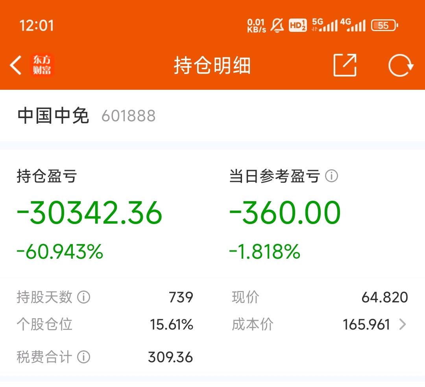The image size is (425, 387).
Task: Tap the refresh icon in header
Action: [401, 65]
